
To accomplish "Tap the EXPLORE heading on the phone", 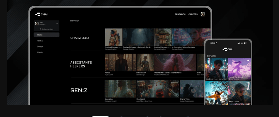I will (x=211, y=56).
